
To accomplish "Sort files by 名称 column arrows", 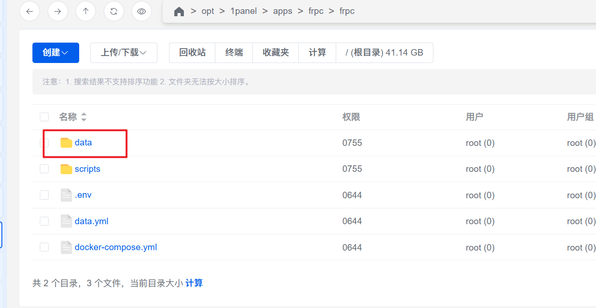I will (x=84, y=117).
